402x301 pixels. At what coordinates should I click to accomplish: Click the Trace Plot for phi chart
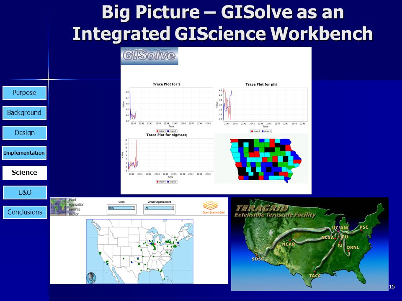coord(261,107)
